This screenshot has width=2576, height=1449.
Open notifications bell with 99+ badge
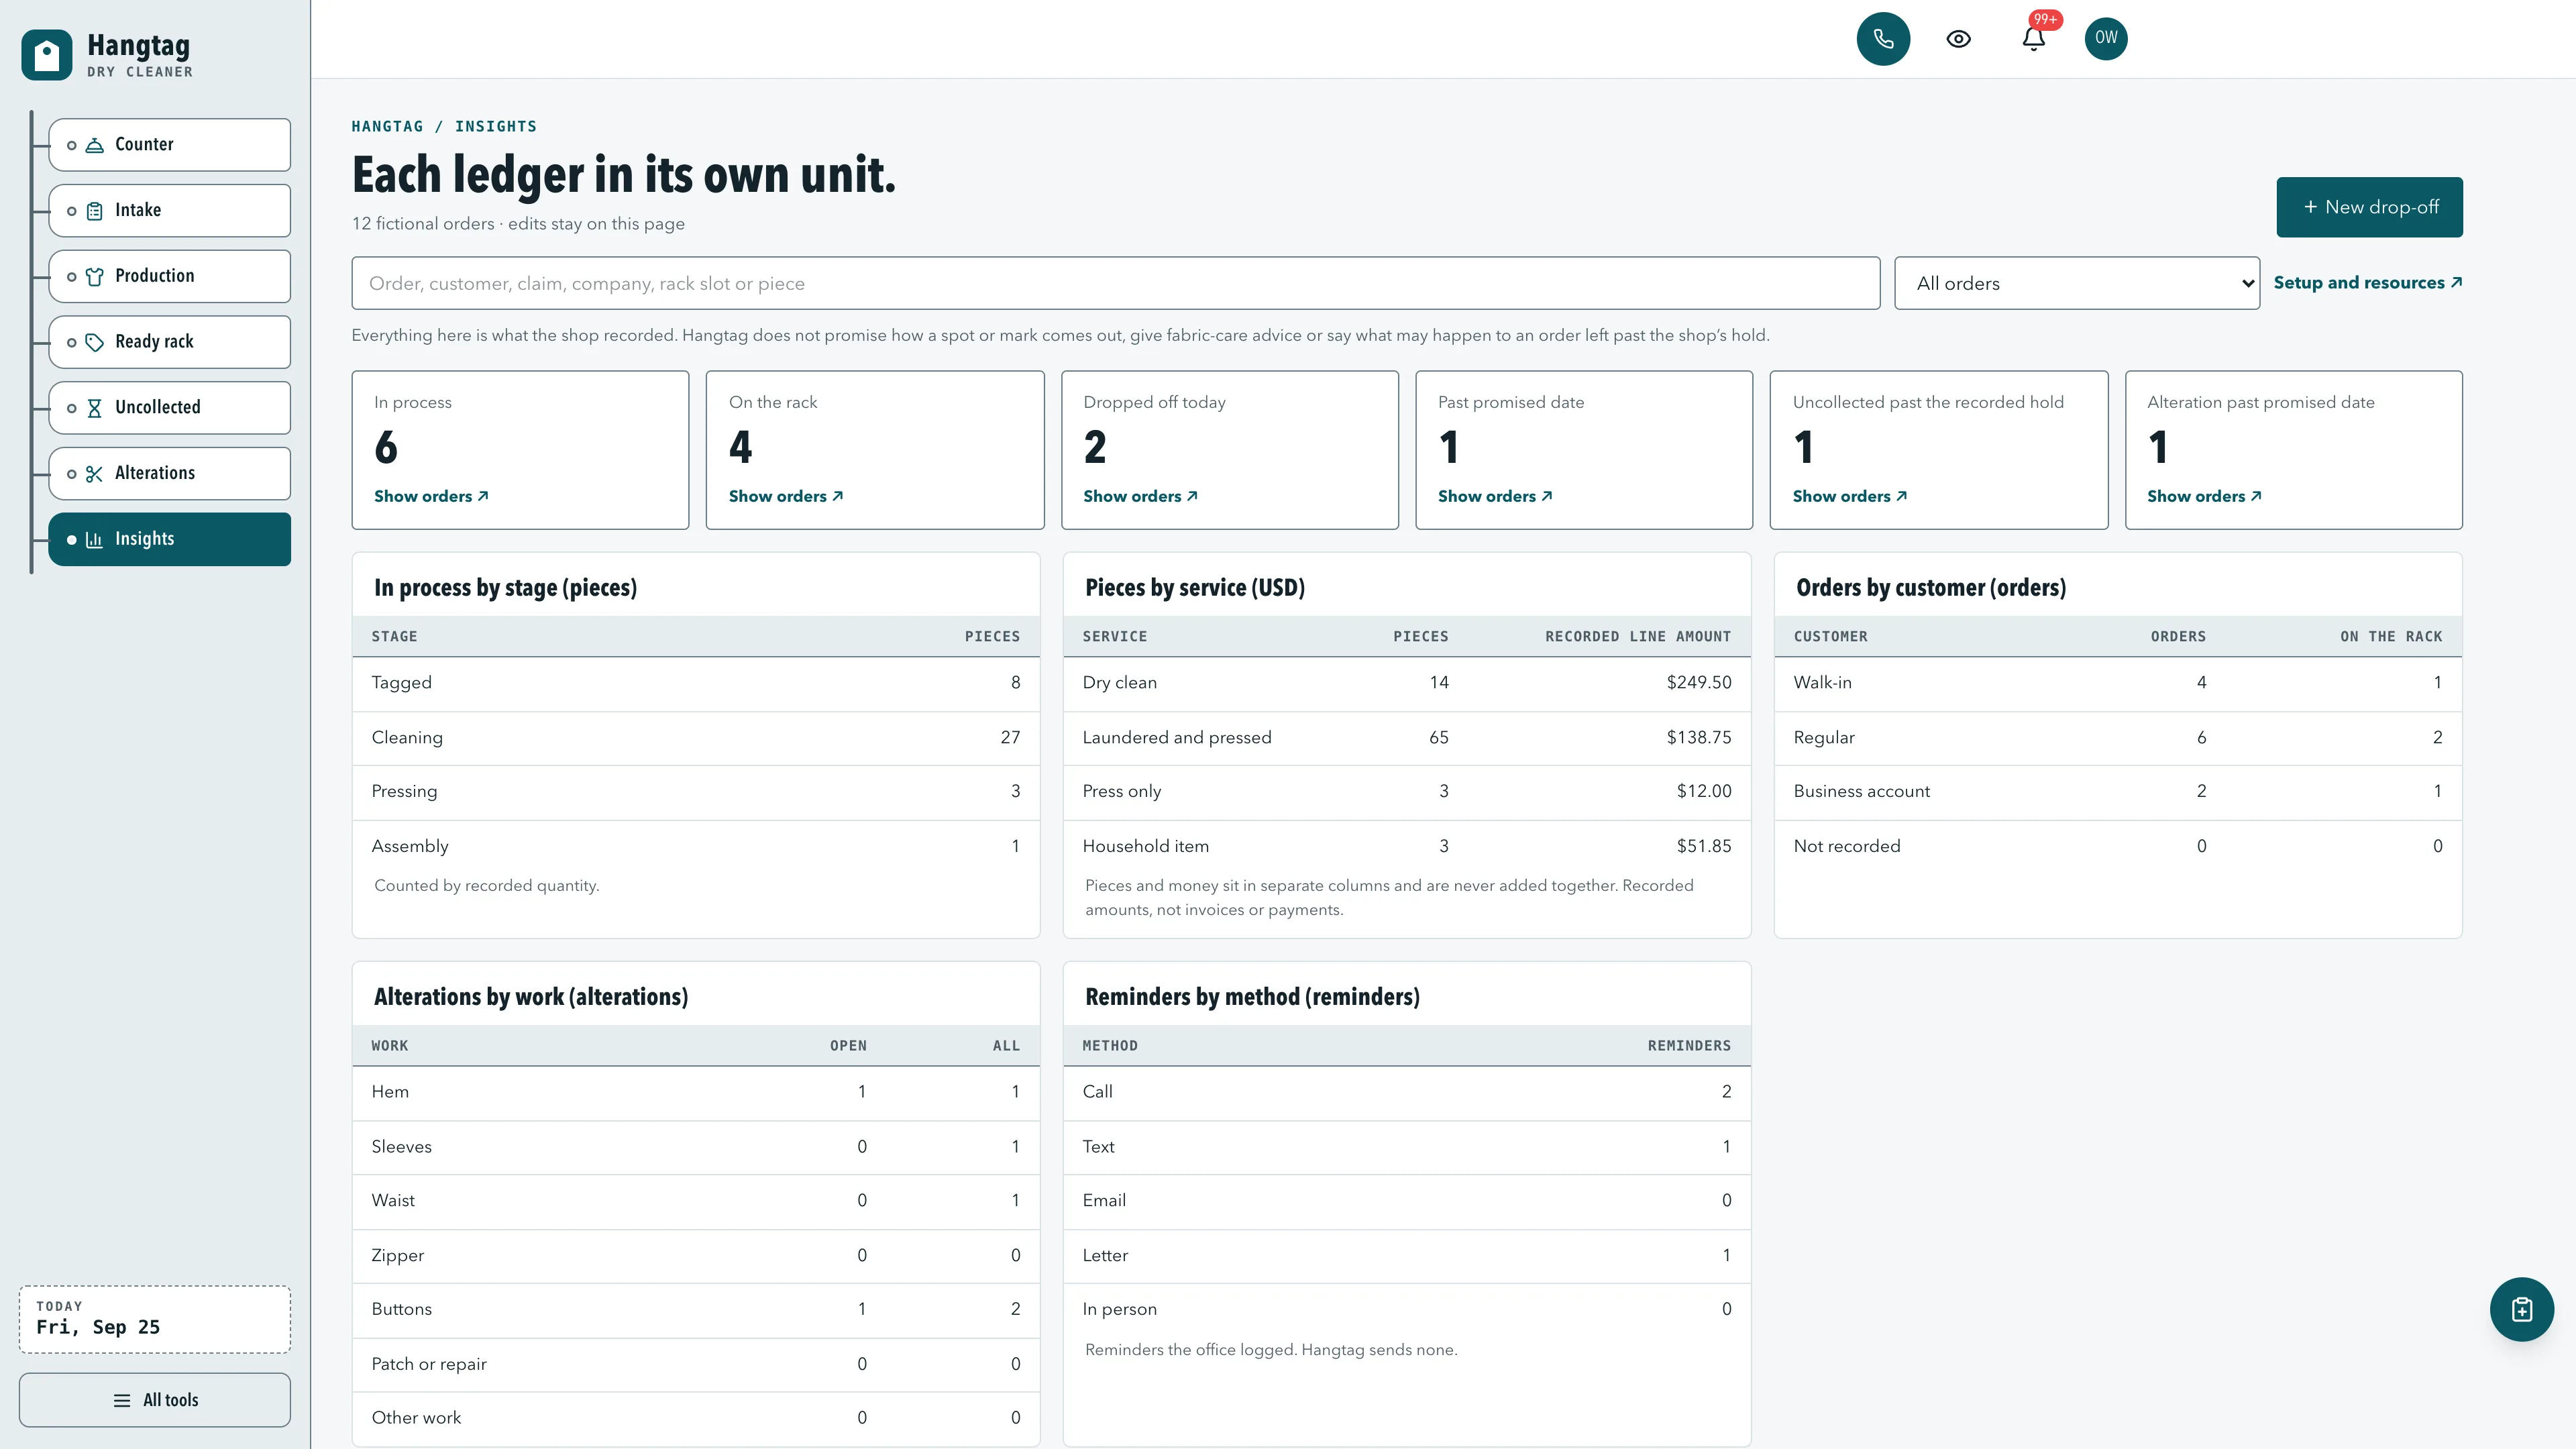point(2033,38)
